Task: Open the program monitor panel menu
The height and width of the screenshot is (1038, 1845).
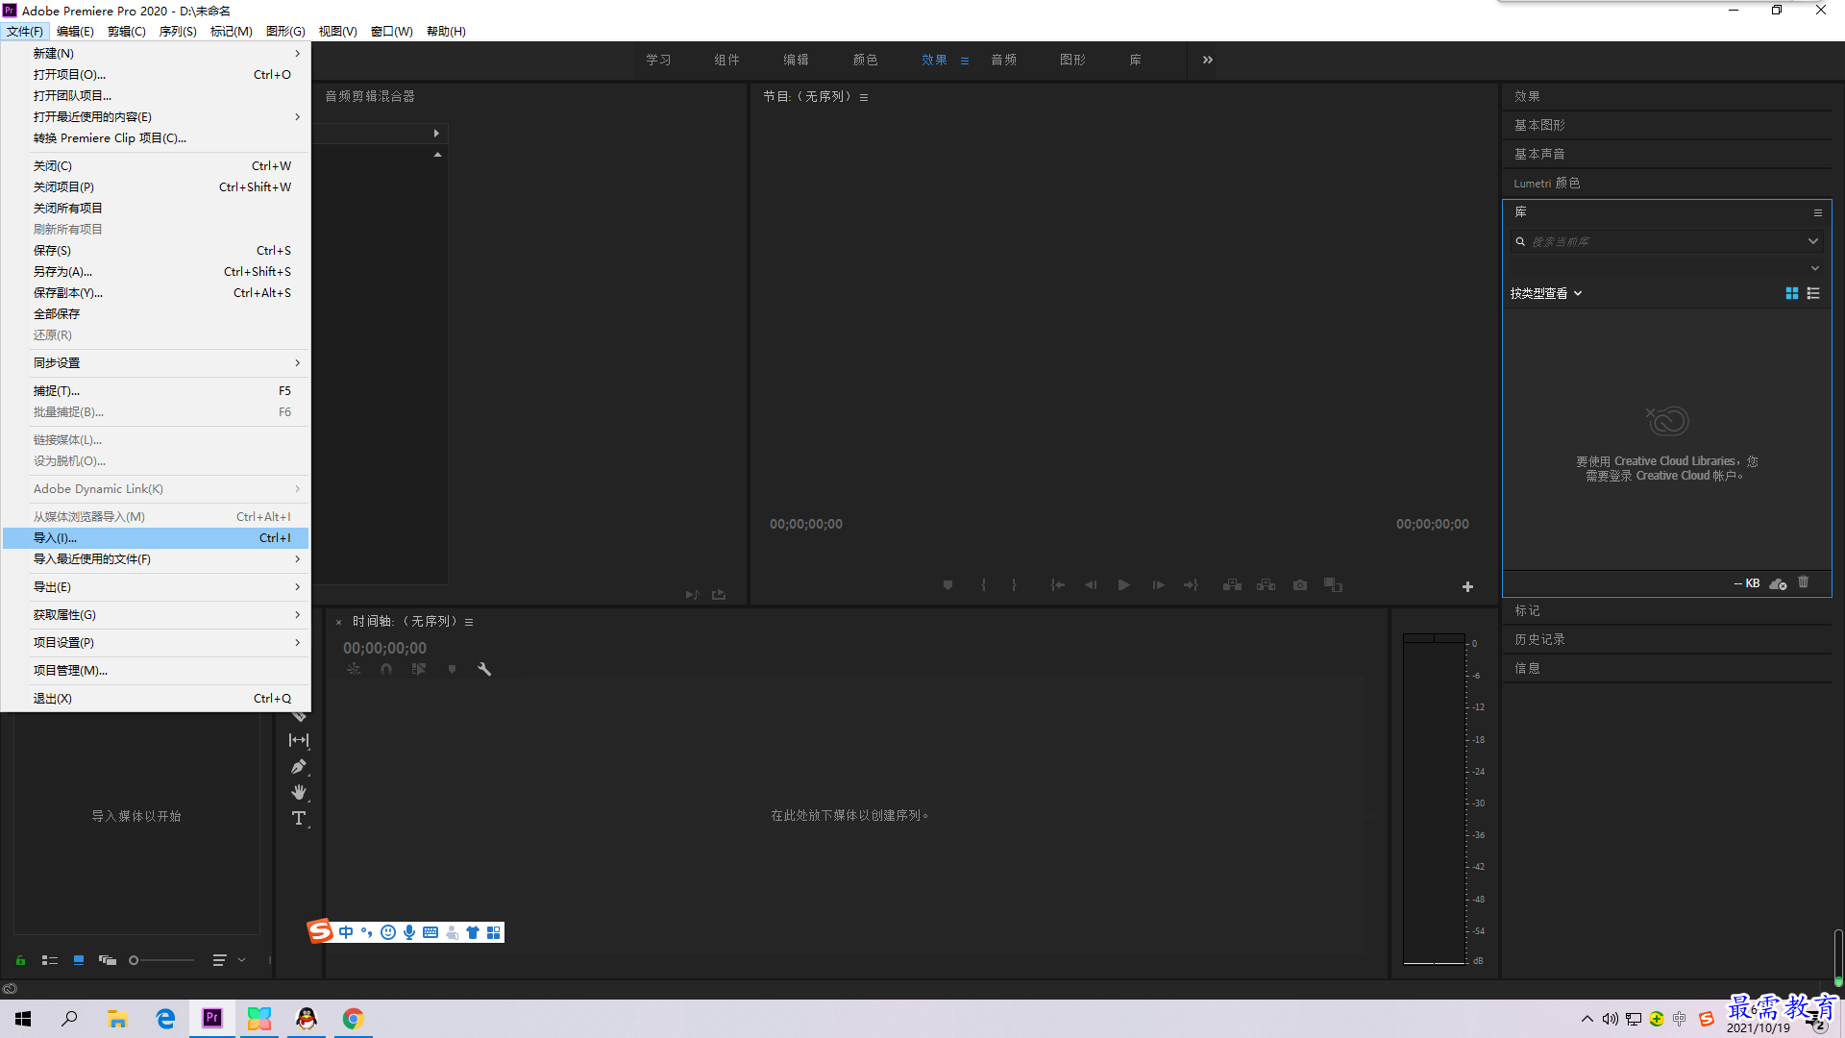Action: 864,97
